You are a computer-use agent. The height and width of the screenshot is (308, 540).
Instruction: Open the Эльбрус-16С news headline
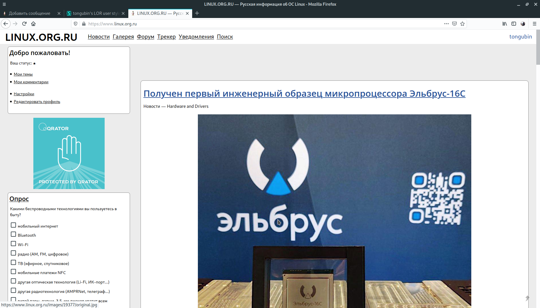pos(304,94)
